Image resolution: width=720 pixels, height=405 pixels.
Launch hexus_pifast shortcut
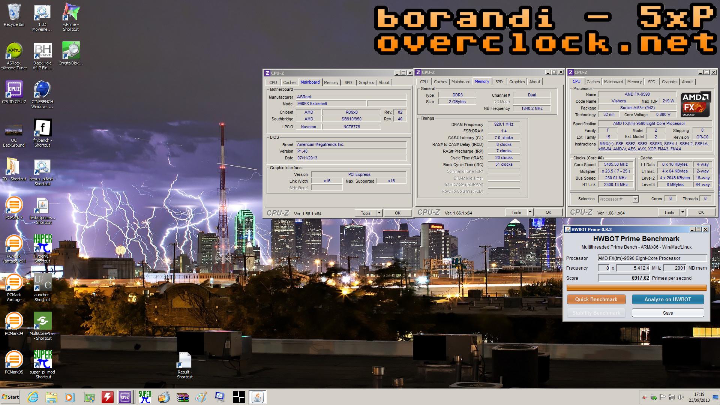pos(42,172)
